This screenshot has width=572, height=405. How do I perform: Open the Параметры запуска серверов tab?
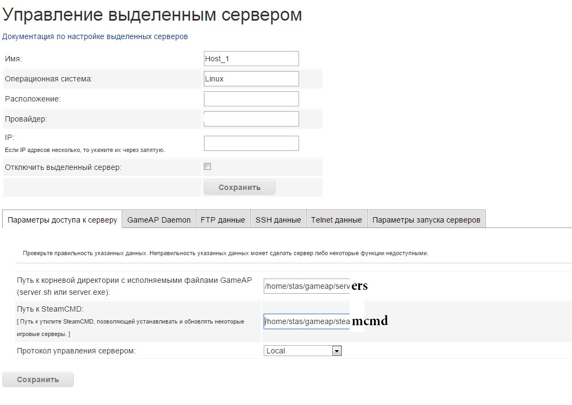tap(426, 220)
